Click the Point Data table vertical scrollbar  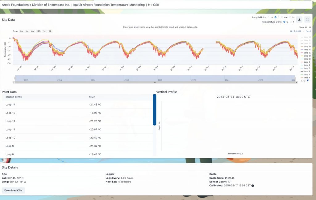(x=155, y=110)
